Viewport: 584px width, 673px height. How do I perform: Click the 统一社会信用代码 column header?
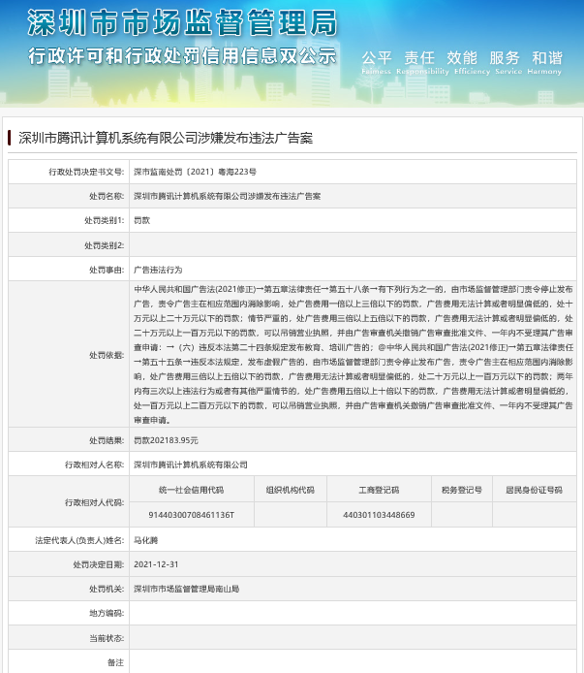point(191,490)
